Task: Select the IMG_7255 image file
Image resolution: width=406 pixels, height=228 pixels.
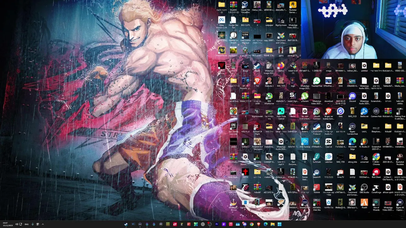Action: point(281,82)
